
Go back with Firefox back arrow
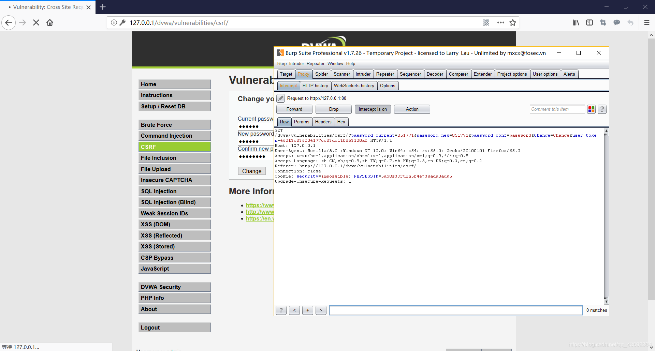click(9, 23)
